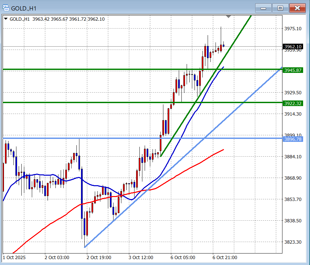310x265 pixels.
Task: Click the 3 Oct 12:00 time axis label
Action: 141,257
